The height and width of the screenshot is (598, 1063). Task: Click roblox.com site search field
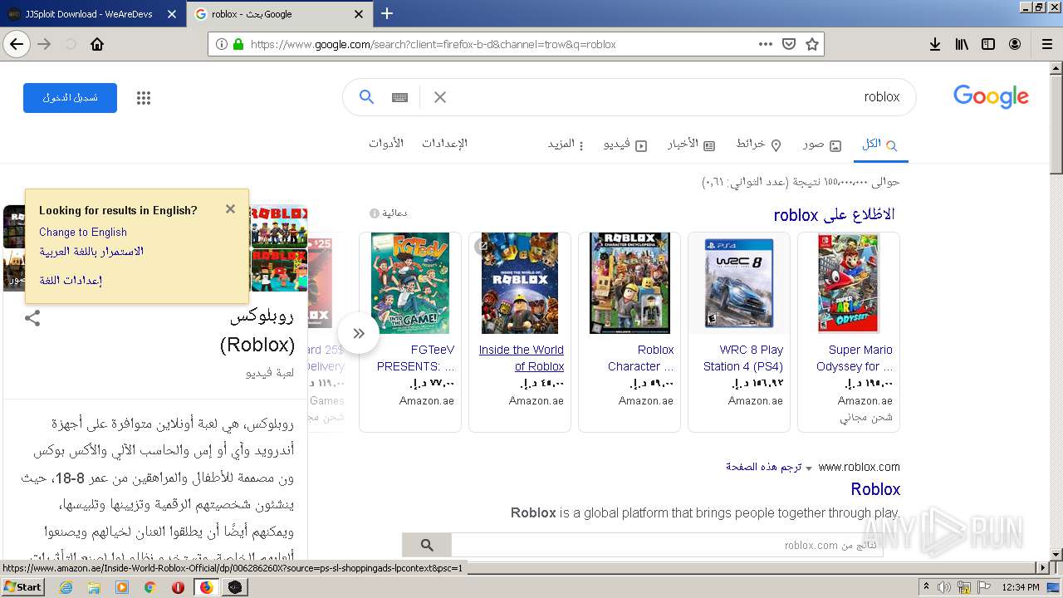click(667, 545)
